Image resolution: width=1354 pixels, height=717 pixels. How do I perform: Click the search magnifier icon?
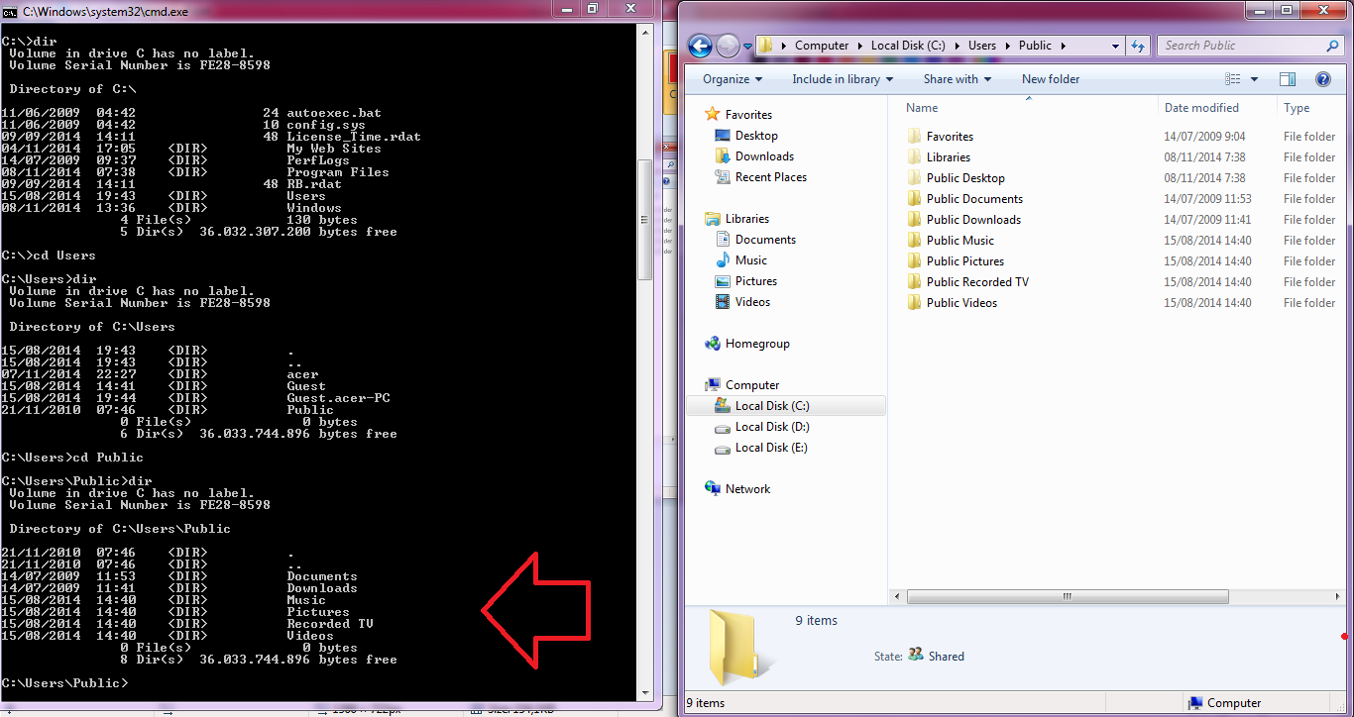[x=1332, y=46]
